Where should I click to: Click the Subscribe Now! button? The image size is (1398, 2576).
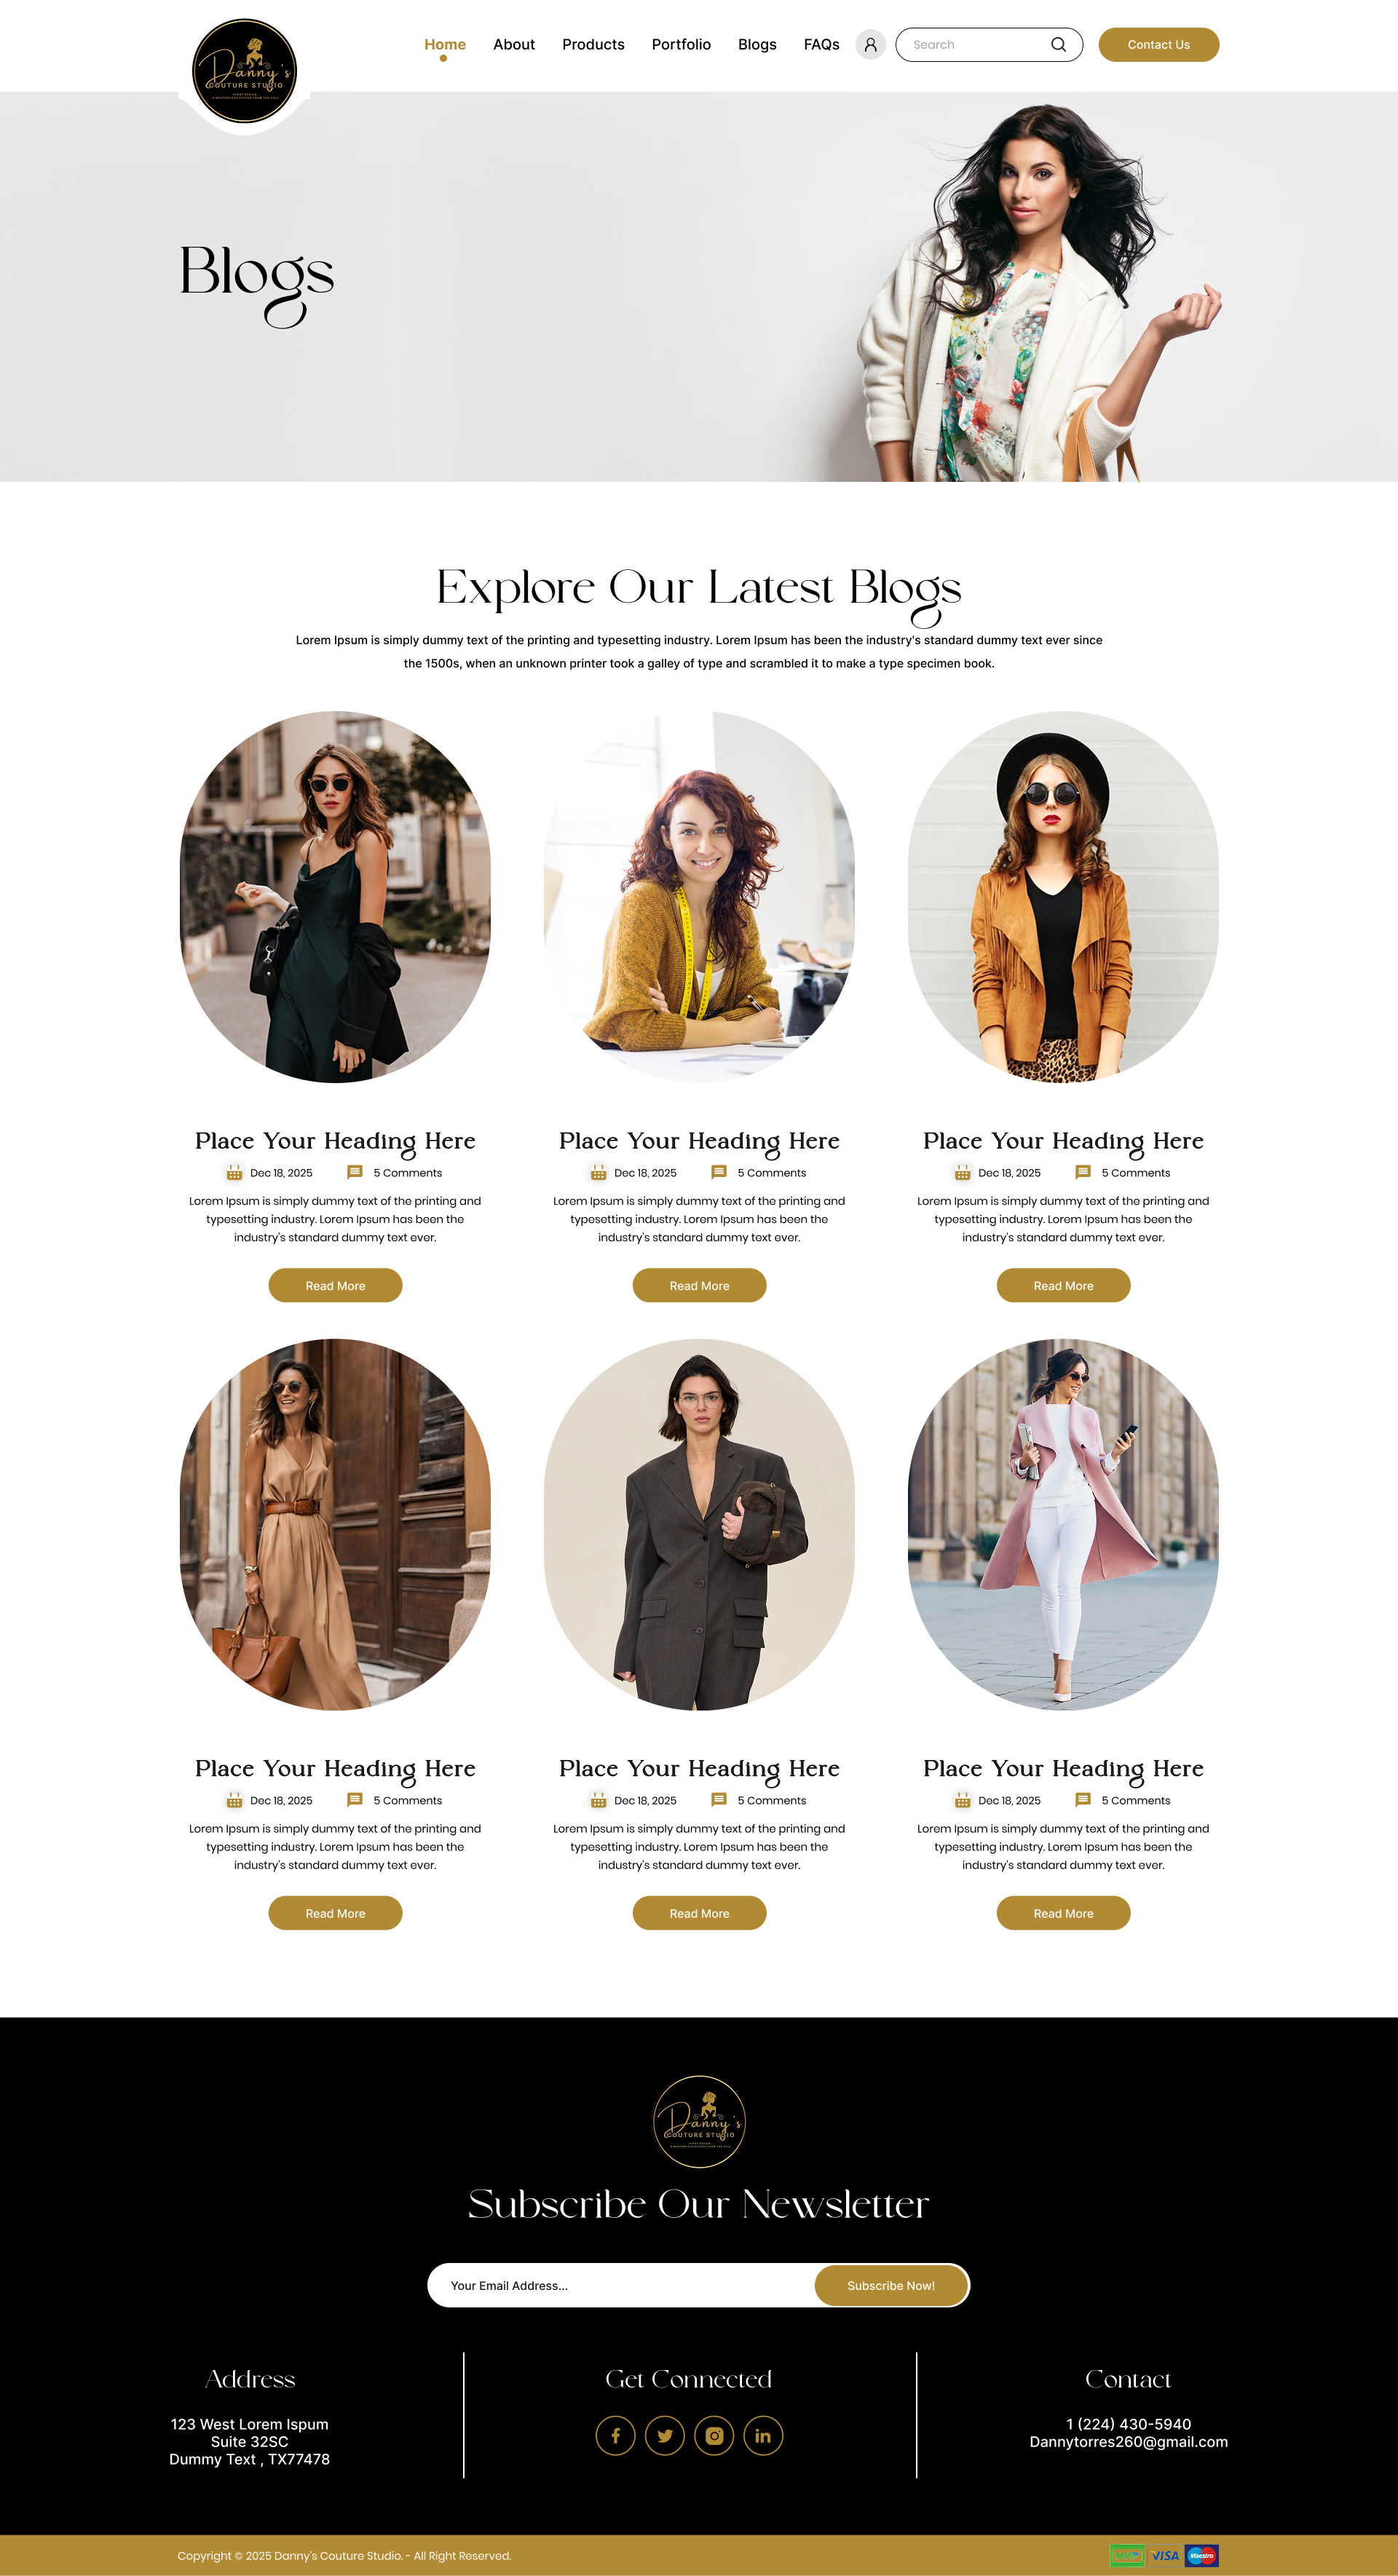[891, 2285]
